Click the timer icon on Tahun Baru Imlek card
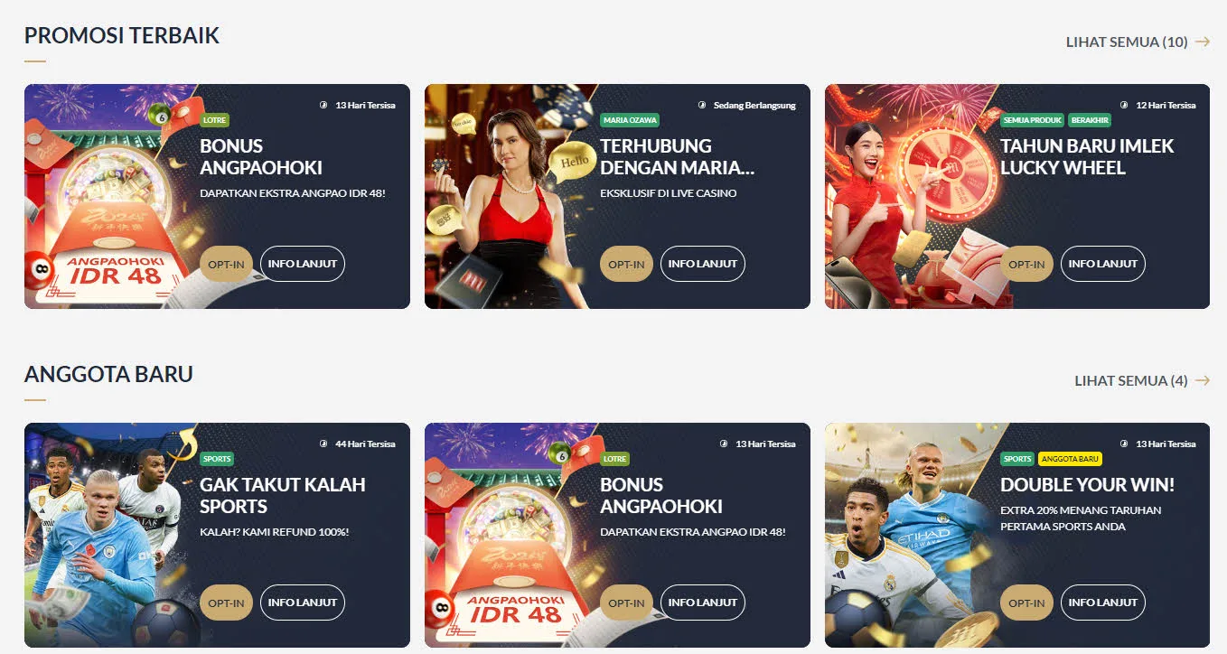Screen dimensions: 1227x654 (1126, 105)
